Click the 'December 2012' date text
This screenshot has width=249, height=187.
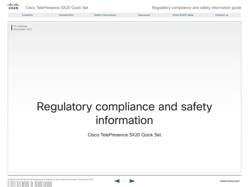point(22,29)
